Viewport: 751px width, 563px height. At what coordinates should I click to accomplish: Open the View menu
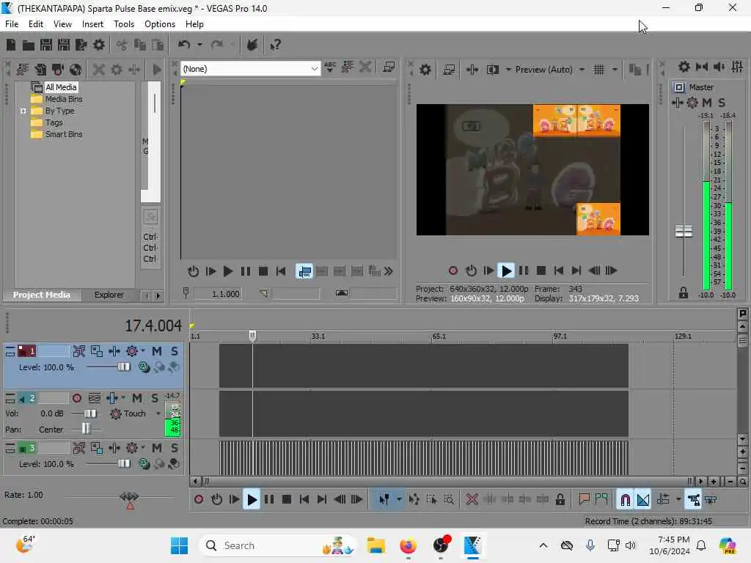tap(62, 24)
